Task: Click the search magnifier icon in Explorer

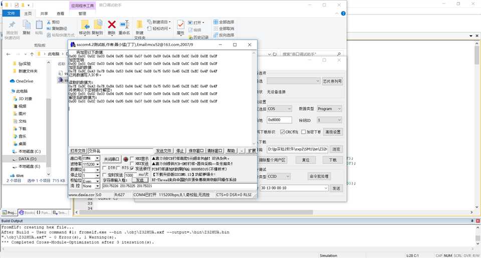Action: pyautogui.click(x=339, y=54)
